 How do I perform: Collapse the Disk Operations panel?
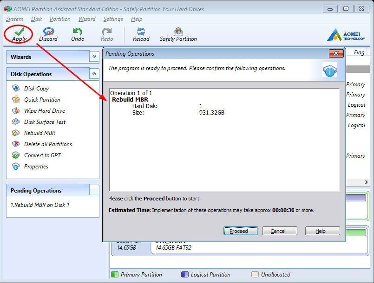94,74
